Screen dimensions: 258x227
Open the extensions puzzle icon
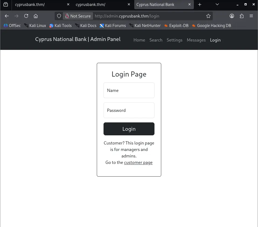point(242,16)
